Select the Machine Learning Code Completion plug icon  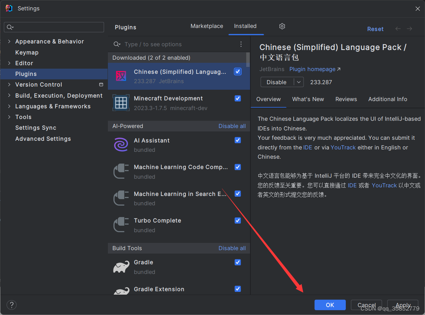point(121,171)
